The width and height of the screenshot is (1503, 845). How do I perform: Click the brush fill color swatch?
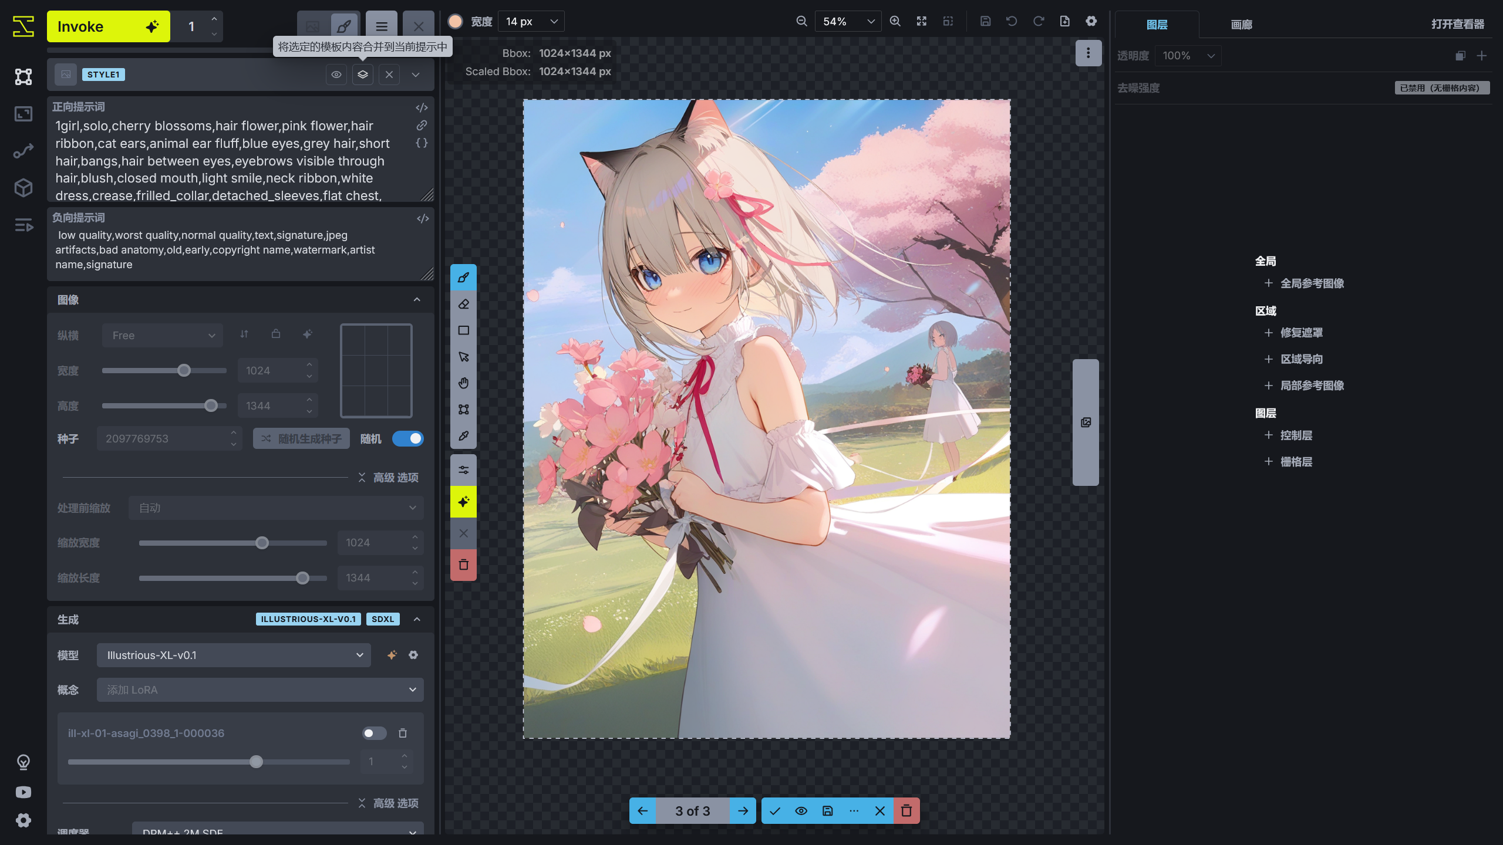(x=455, y=22)
